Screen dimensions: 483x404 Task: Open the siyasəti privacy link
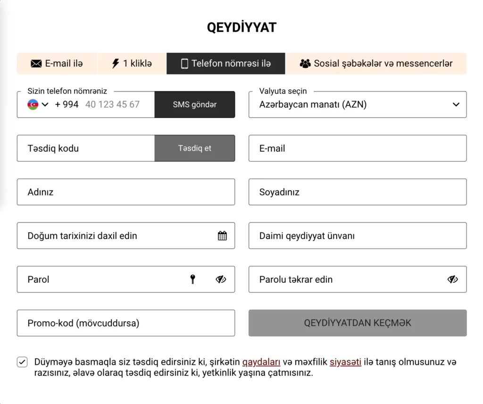tap(346, 362)
